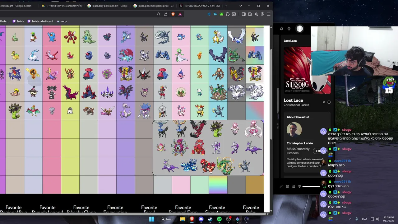Screen dimensions: 398x224
Task: Open File Explorer from taskbar
Action: [183, 219]
